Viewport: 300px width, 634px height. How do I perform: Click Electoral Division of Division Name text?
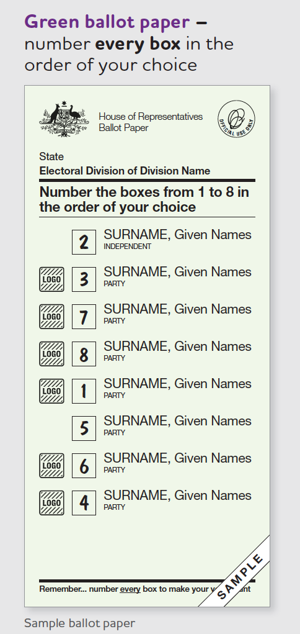(125, 171)
